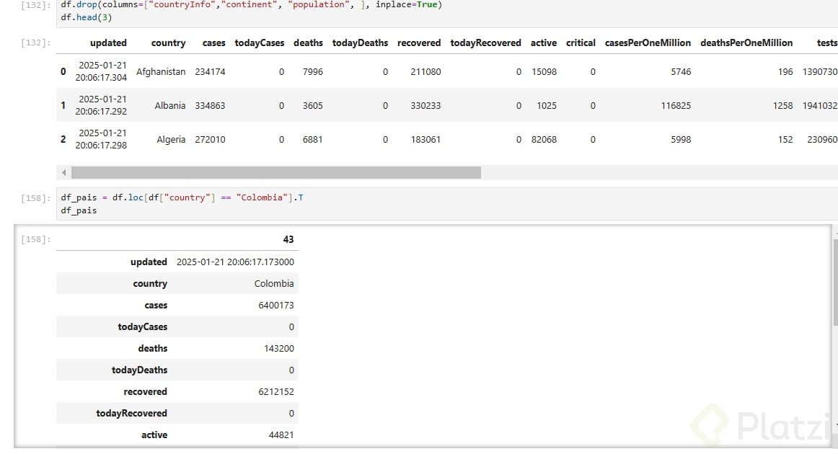Click the output prompt [132] beside table
This screenshot has width=838, height=454.
(x=36, y=43)
